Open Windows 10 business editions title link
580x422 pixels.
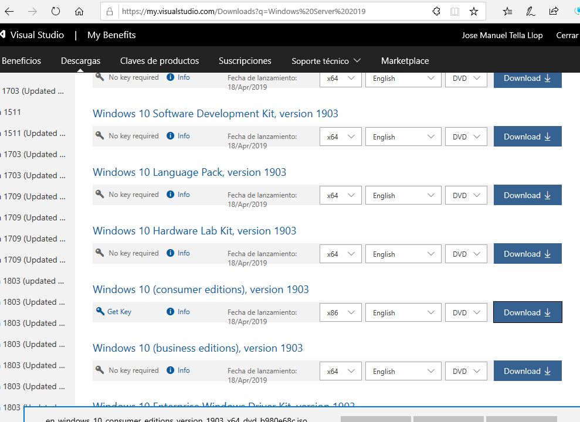198,348
